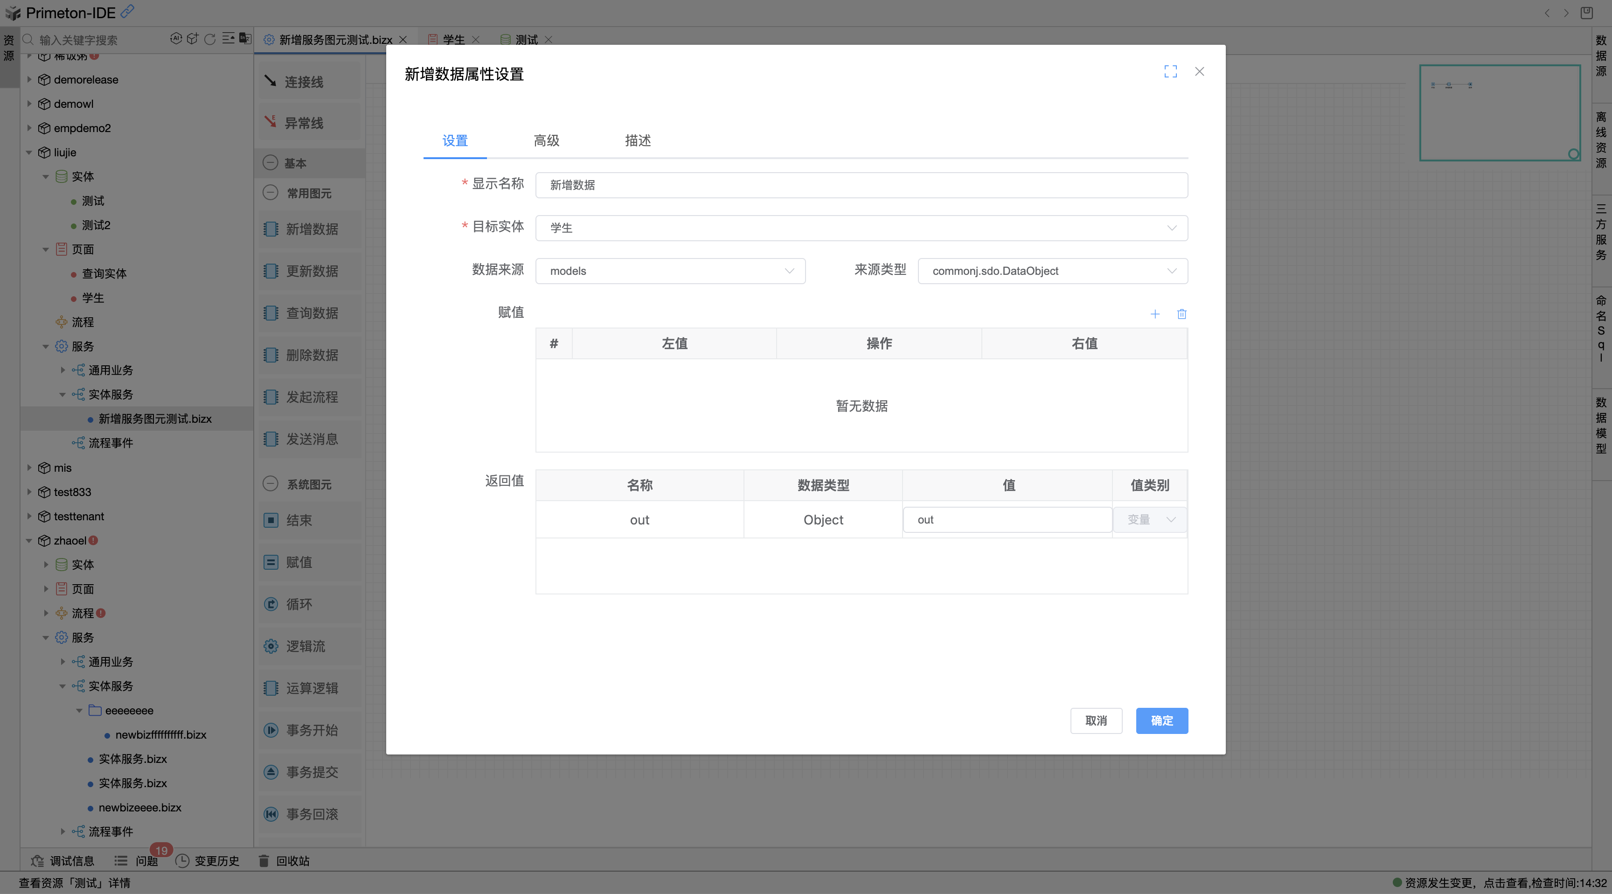Select the 发起流程 palette element
The width and height of the screenshot is (1612, 894).
point(311,396)
